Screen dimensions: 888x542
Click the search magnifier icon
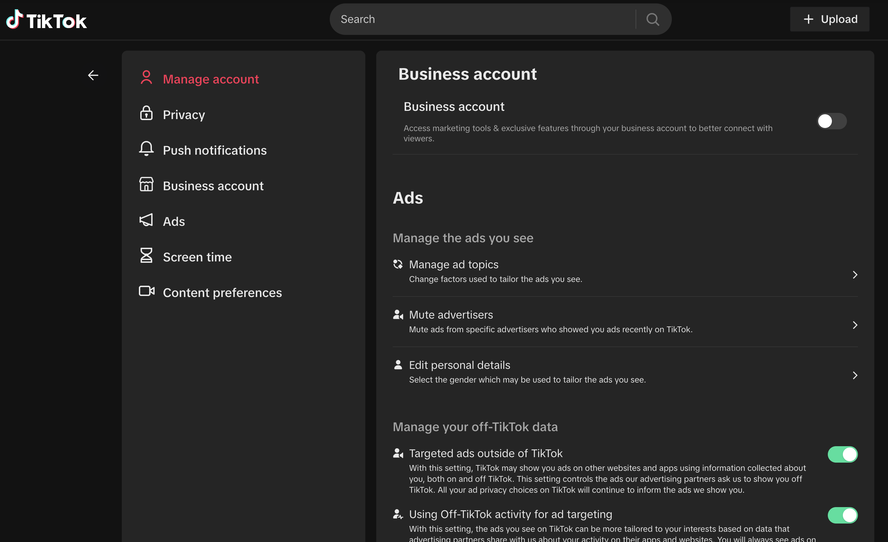coord(652,19)
